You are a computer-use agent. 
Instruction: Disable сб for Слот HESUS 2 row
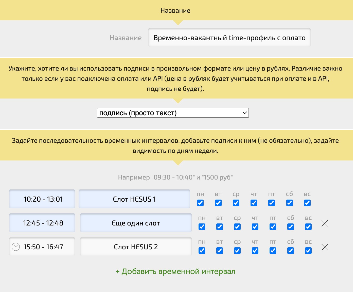click(291, 251)
